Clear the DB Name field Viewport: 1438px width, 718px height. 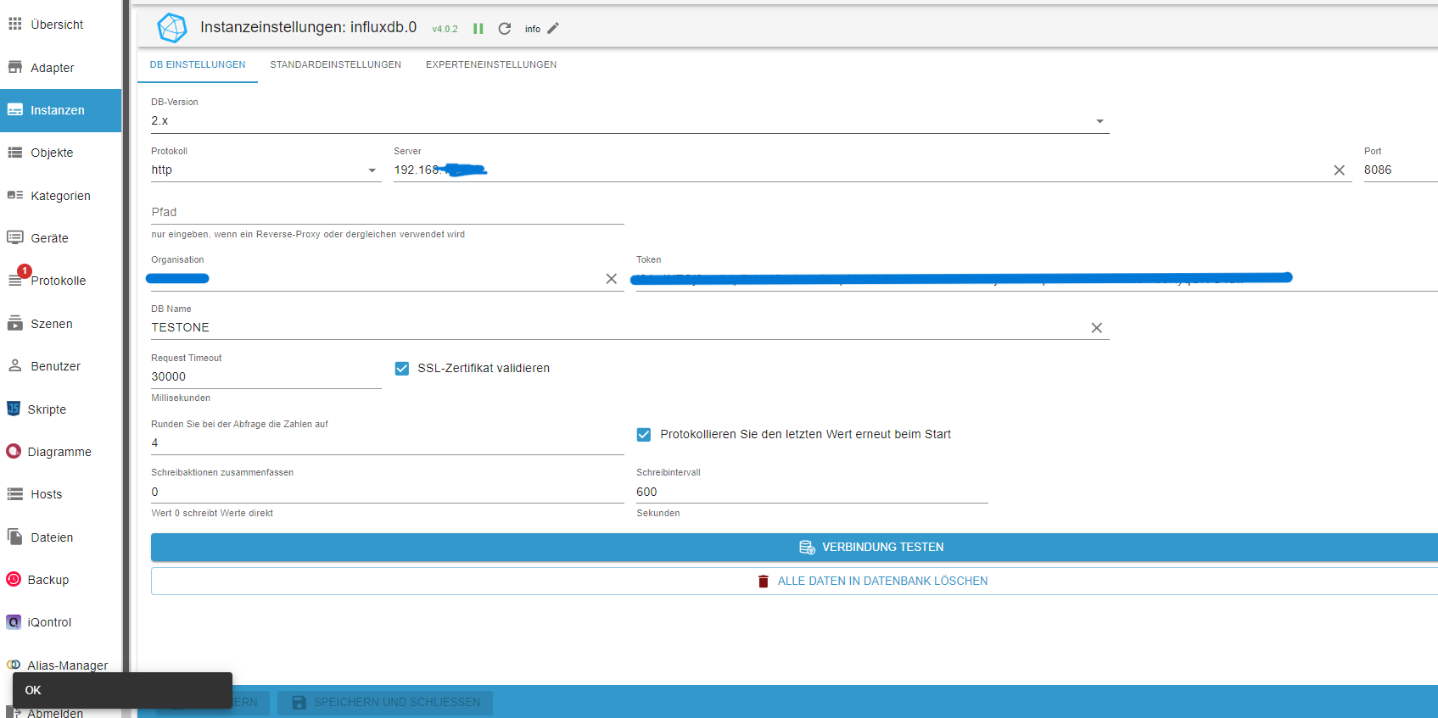tap(1097, 328)
